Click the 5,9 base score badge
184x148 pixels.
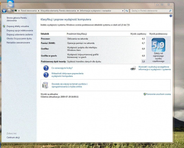click(158, 45)
